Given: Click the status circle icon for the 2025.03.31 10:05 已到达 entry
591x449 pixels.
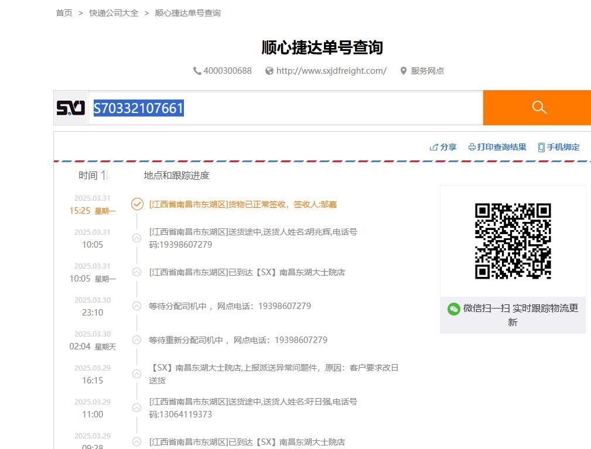Looking at the screenshot, I should (137, 272).
